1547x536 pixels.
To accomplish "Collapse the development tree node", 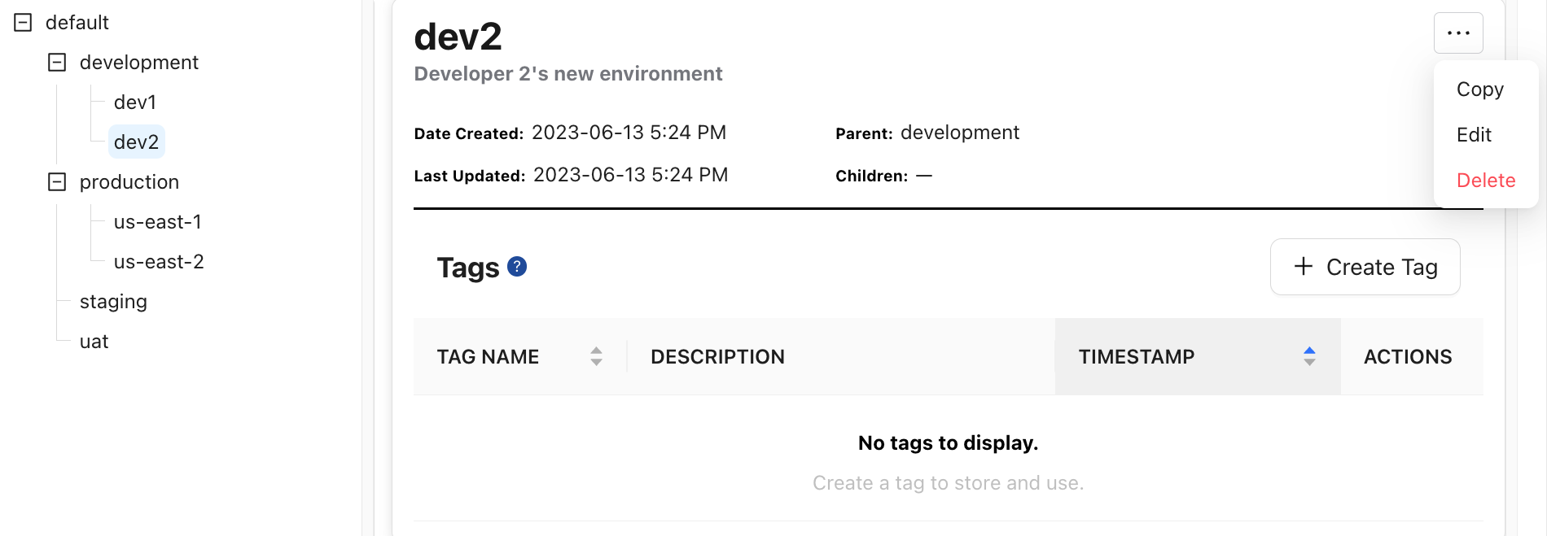I will 57,63.
